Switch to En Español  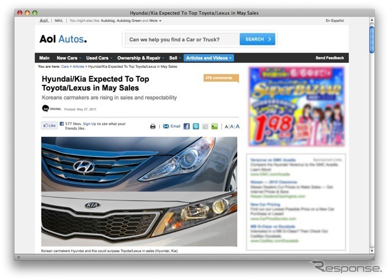point(335,21)
